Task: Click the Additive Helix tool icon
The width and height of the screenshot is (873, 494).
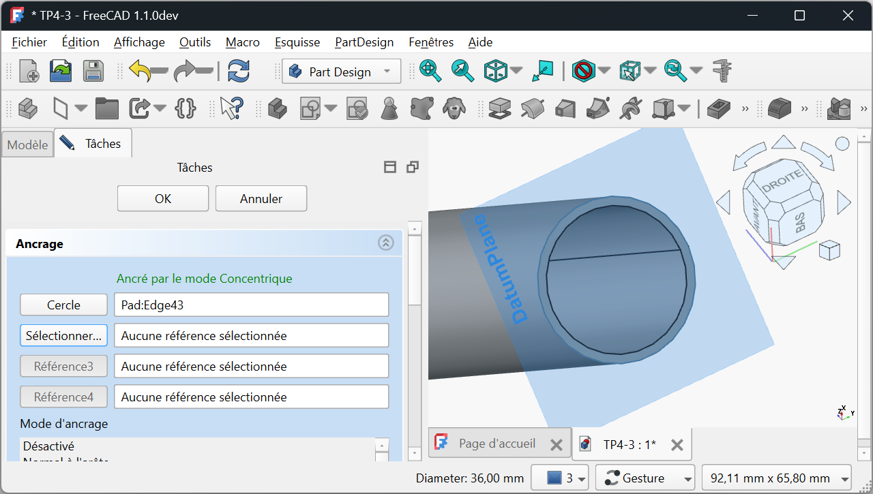Action: [632, 108]
